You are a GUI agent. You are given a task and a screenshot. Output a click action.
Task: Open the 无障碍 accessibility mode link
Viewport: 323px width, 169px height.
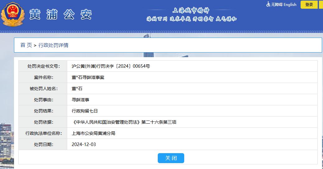[276, 5]
